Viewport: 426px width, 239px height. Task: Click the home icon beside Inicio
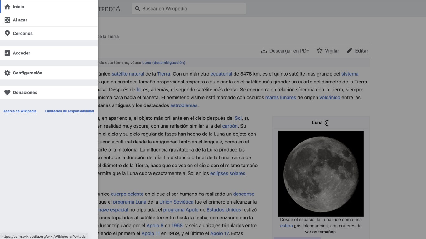[x=7, y=7]
